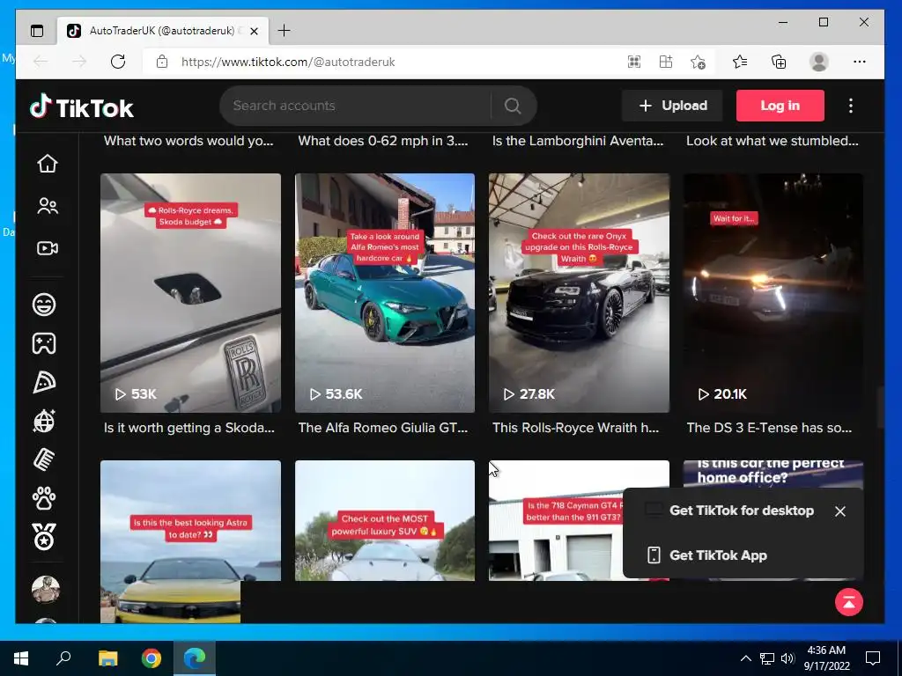
Task: Open the Wait for it DS 3 video
Action: tap(773, 292)
